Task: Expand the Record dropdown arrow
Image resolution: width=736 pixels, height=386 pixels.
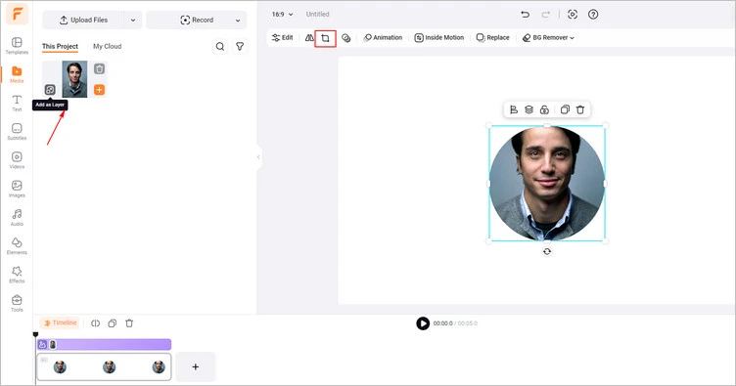Action: click(x=238, y=21)
